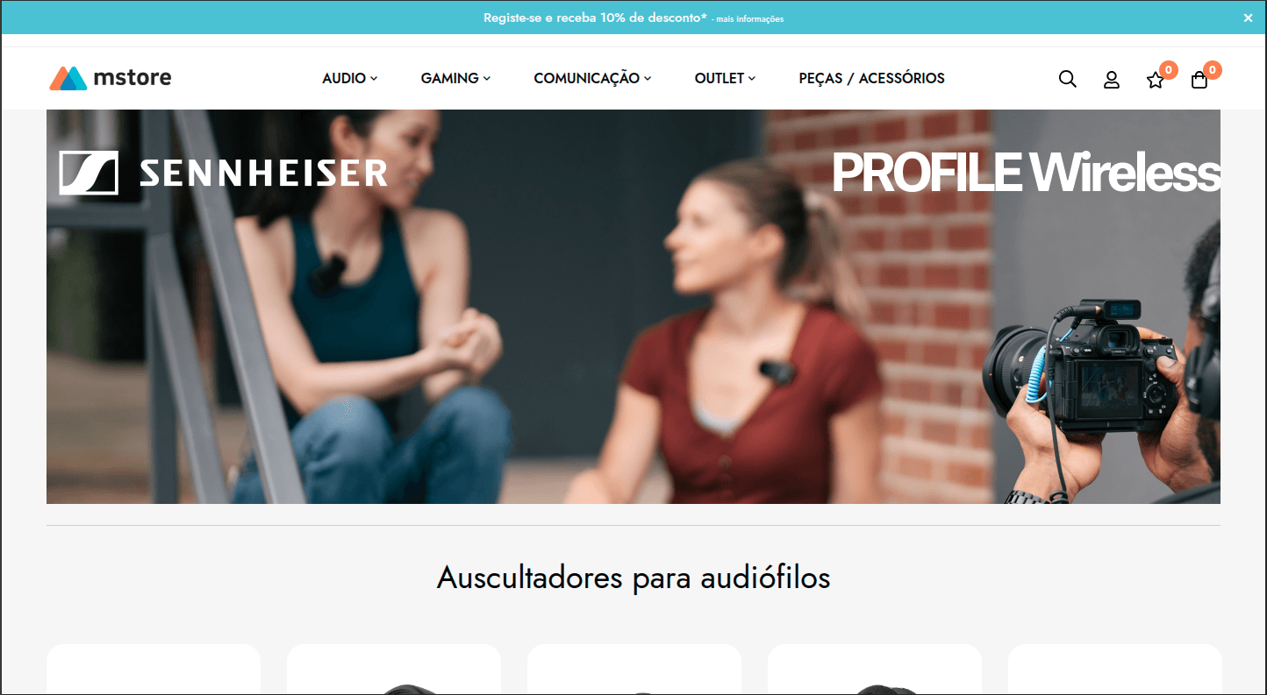
Task: Open the shopping bag cart icon
Action: point(1199,80)
